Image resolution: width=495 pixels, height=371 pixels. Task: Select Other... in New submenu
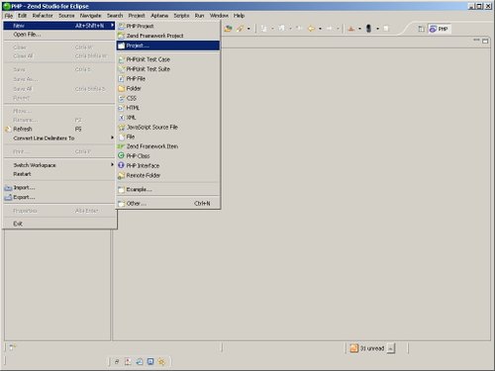pyautogui.click(x=168, y=203)
